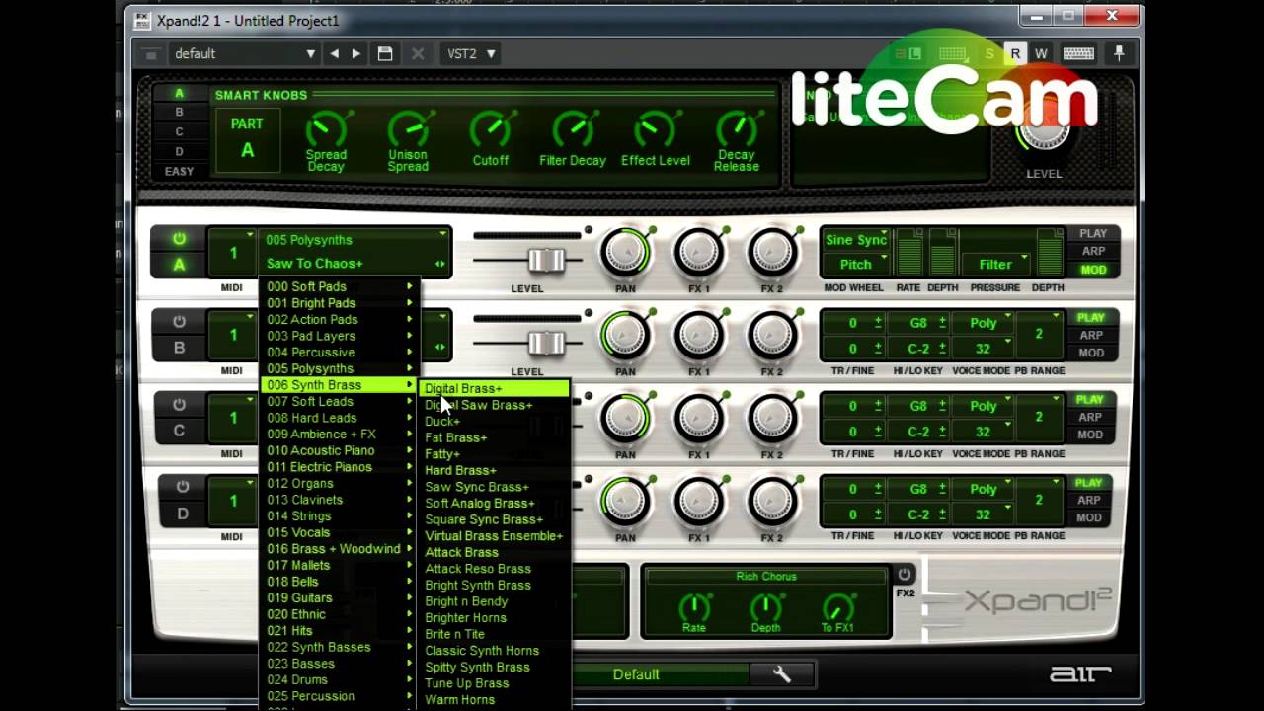Save preset with the floppy disk icon
The image size is (1264, 711).
coord(385,54)
